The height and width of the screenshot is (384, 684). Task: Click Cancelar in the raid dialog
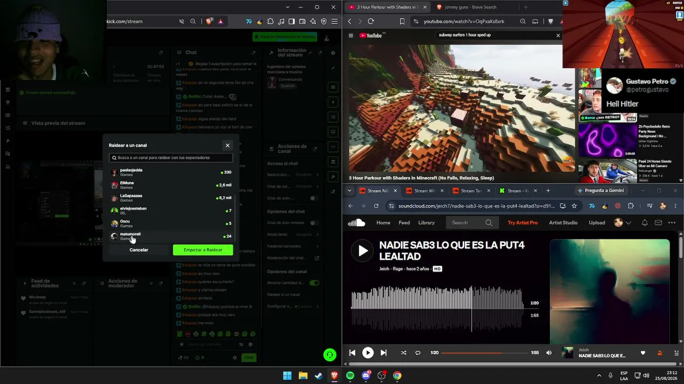tap(139, 250)
